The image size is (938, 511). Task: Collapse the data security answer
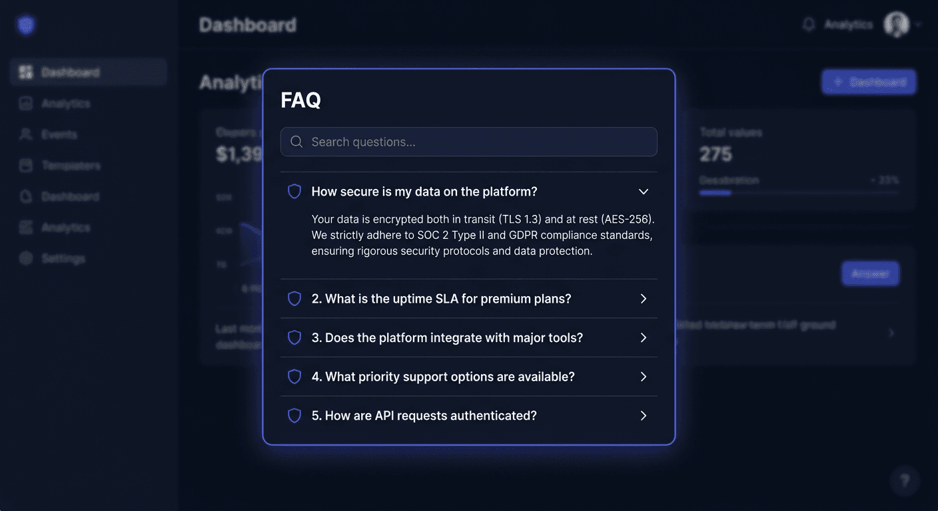tap(644, 191)
